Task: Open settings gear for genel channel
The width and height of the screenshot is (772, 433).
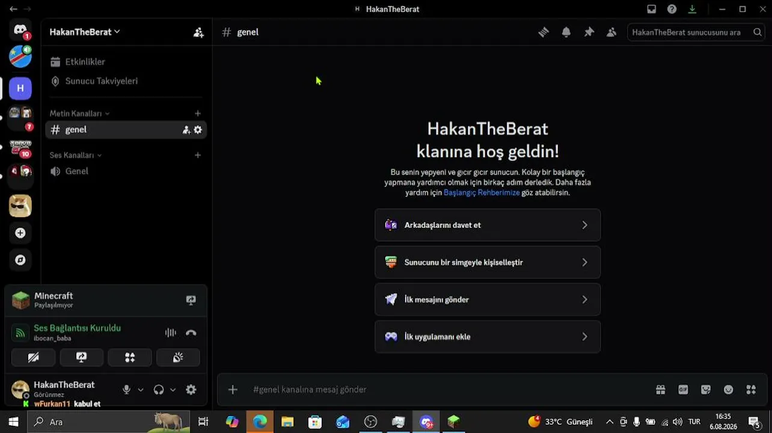Action: [x=198, y=130]
